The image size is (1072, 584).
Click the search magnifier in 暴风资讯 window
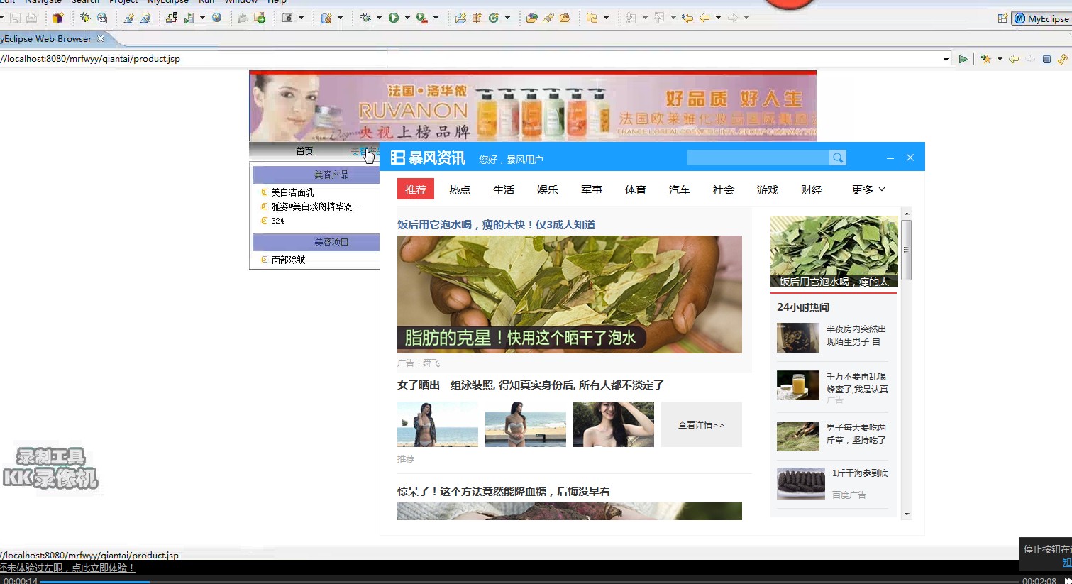tap(837, 158)
